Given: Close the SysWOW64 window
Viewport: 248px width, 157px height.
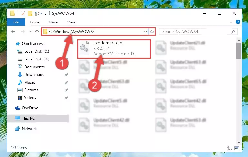Looking at the screenshot, I should [x=234, y=14].
